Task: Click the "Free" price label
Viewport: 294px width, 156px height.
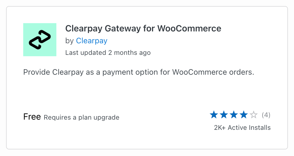Action: [32, 117]
